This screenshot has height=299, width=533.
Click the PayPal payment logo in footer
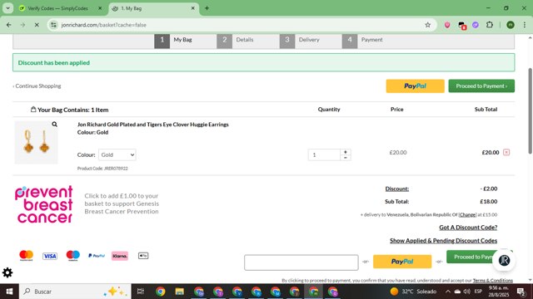tap(97, 256)
